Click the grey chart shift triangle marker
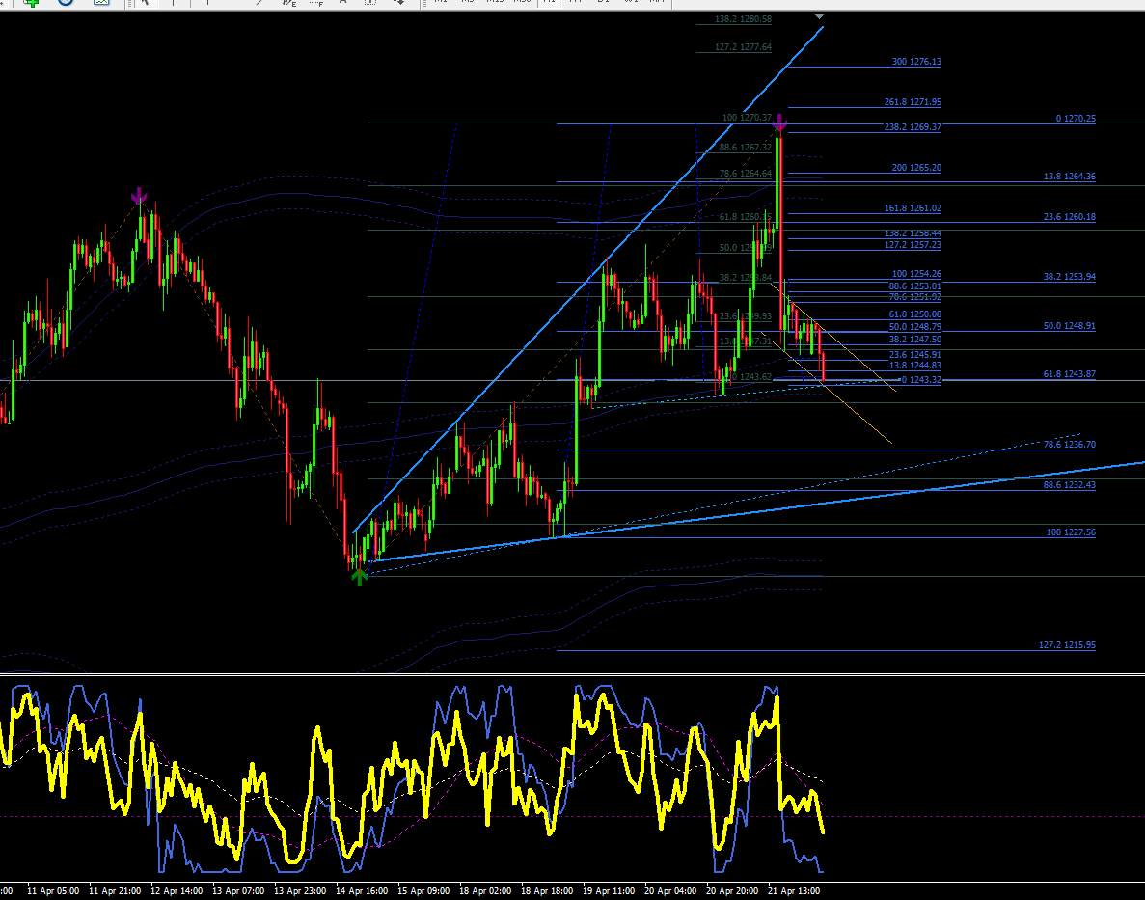 pos(819,15)
